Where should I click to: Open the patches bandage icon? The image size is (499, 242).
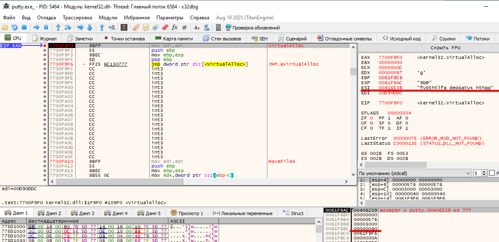[x=136, y=27]
